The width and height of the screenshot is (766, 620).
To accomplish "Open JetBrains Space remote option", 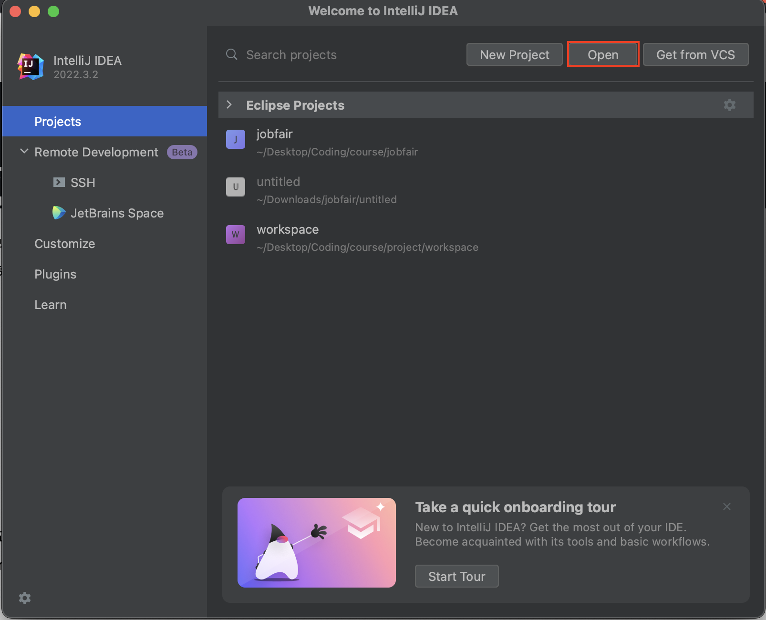I will (x=104, y=213).
